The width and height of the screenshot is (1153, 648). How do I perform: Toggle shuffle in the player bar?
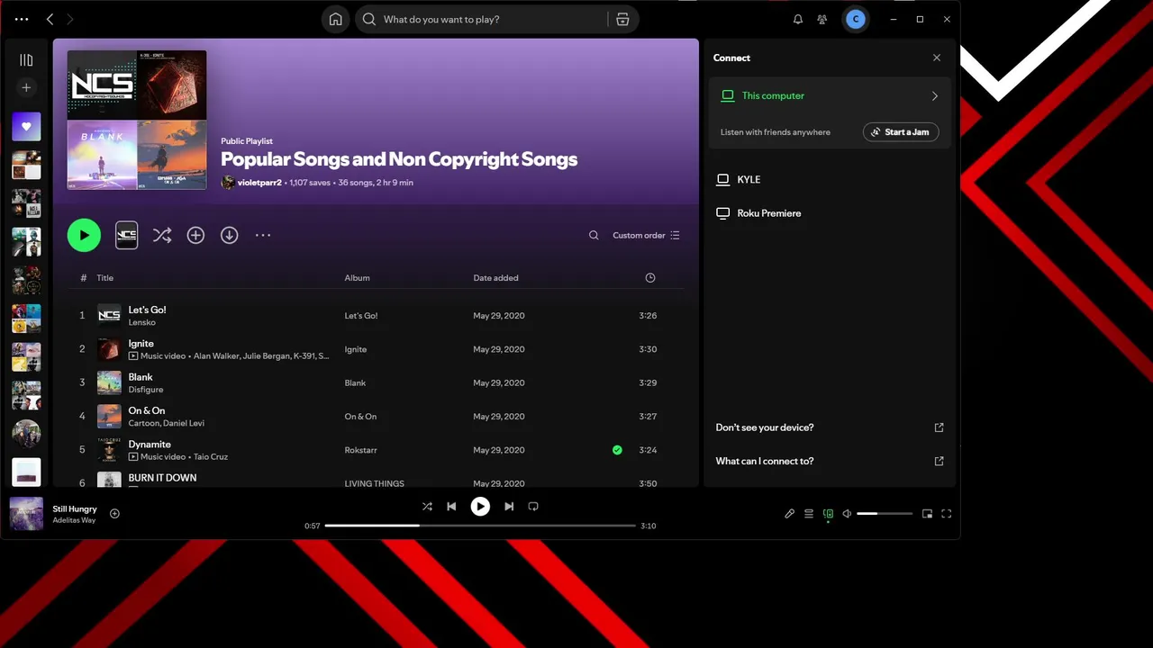pyautogui.click(x=427, y=507)
